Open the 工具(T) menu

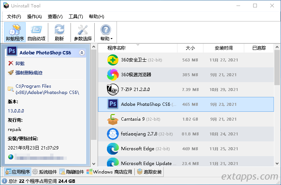tap(76, 17)
